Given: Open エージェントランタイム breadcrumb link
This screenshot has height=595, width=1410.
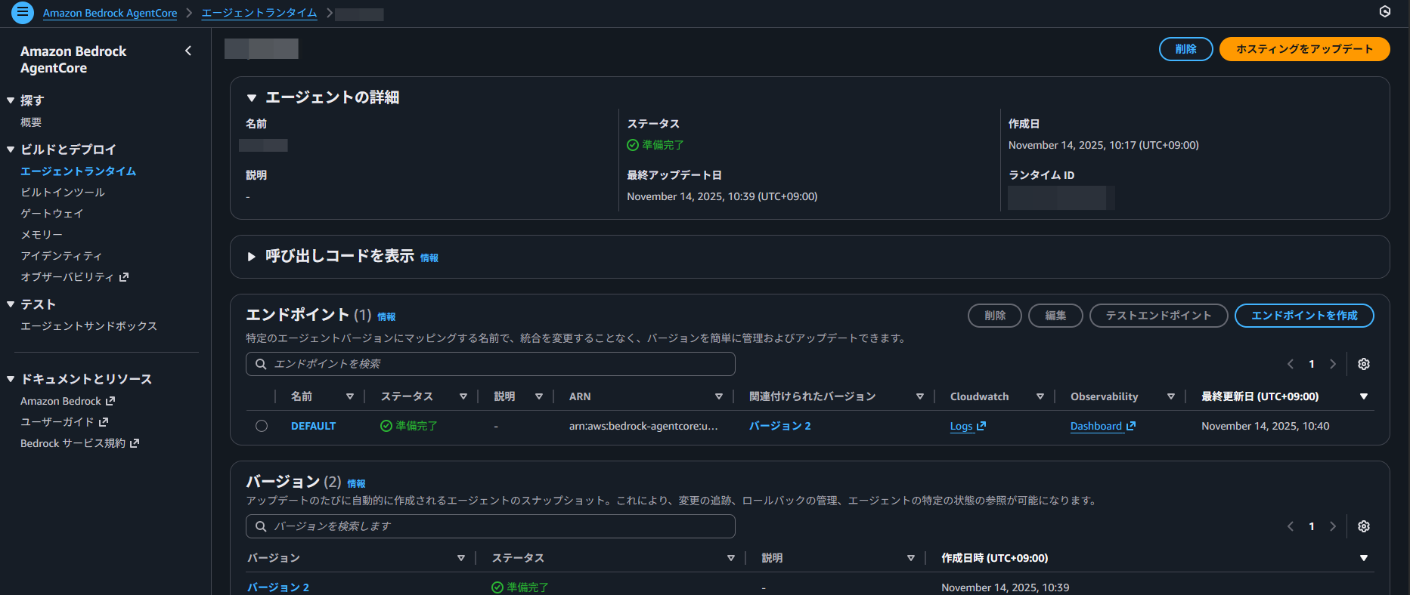Looking at the screenshot, I should click(259, 13).
